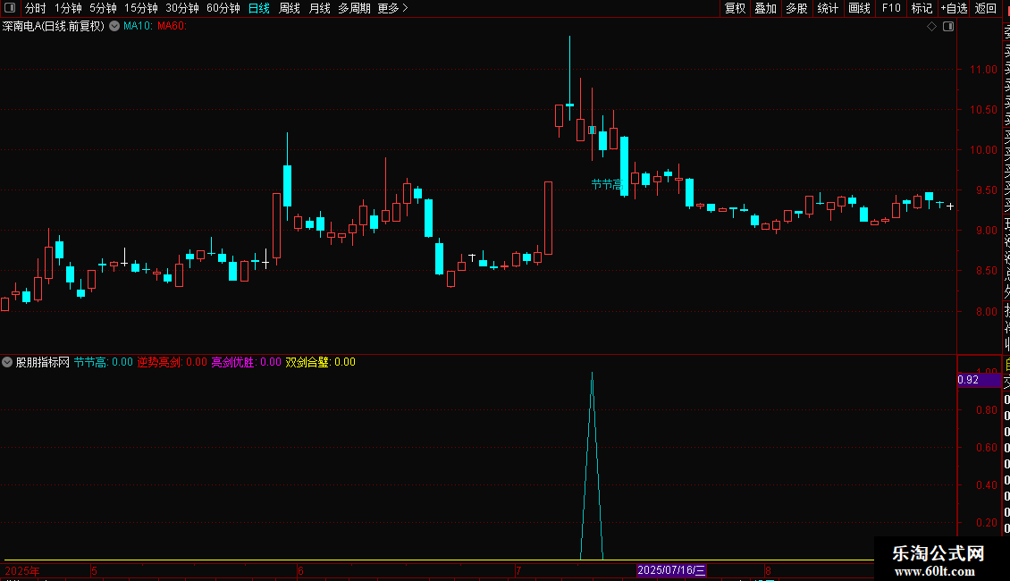Switch to the 分时 intraday view
The width and height of the screenshot is (1010, 581).
36,8
